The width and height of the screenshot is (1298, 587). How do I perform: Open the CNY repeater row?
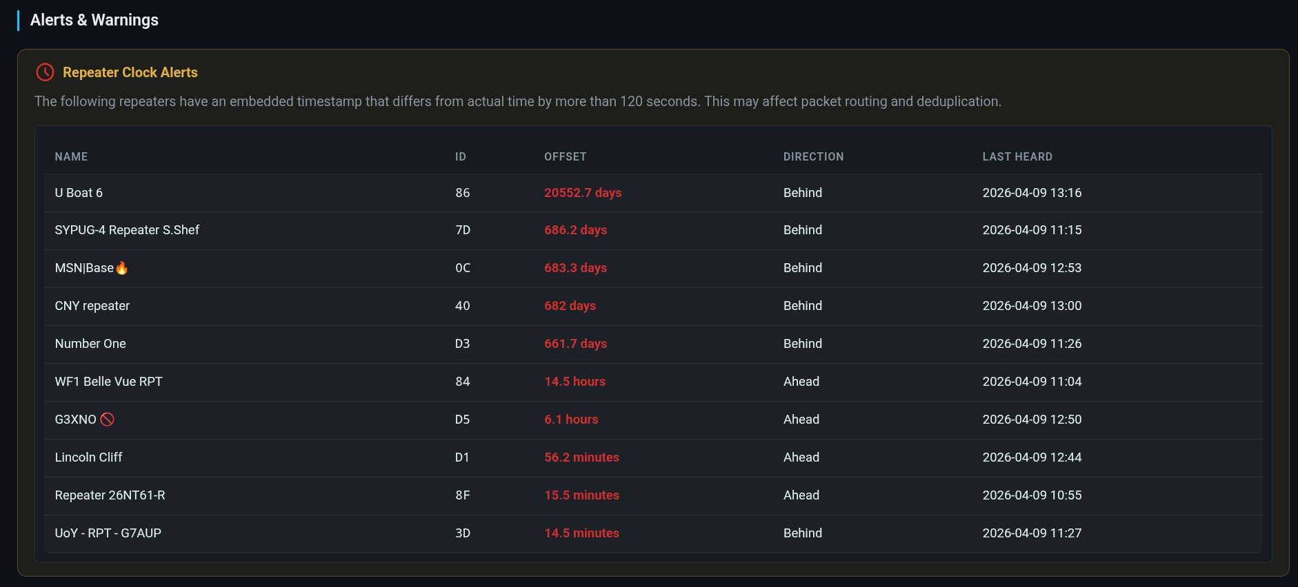tap(92, 306)
